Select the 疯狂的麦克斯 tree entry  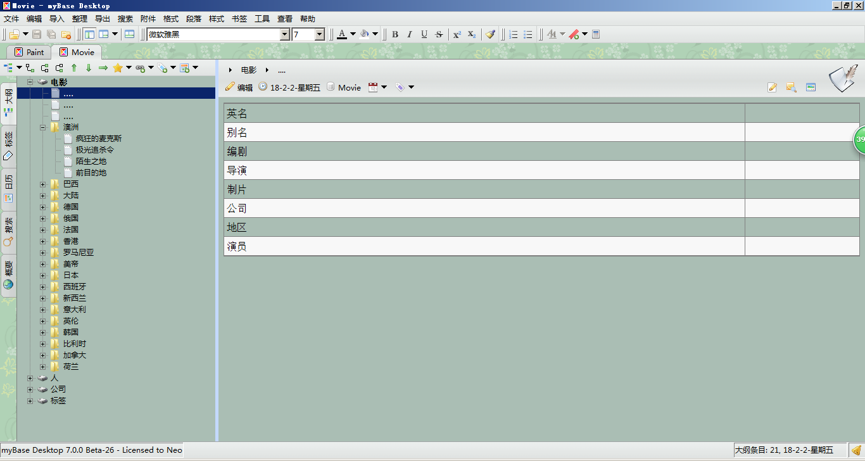pyautogui.click(x=99, y=139)
